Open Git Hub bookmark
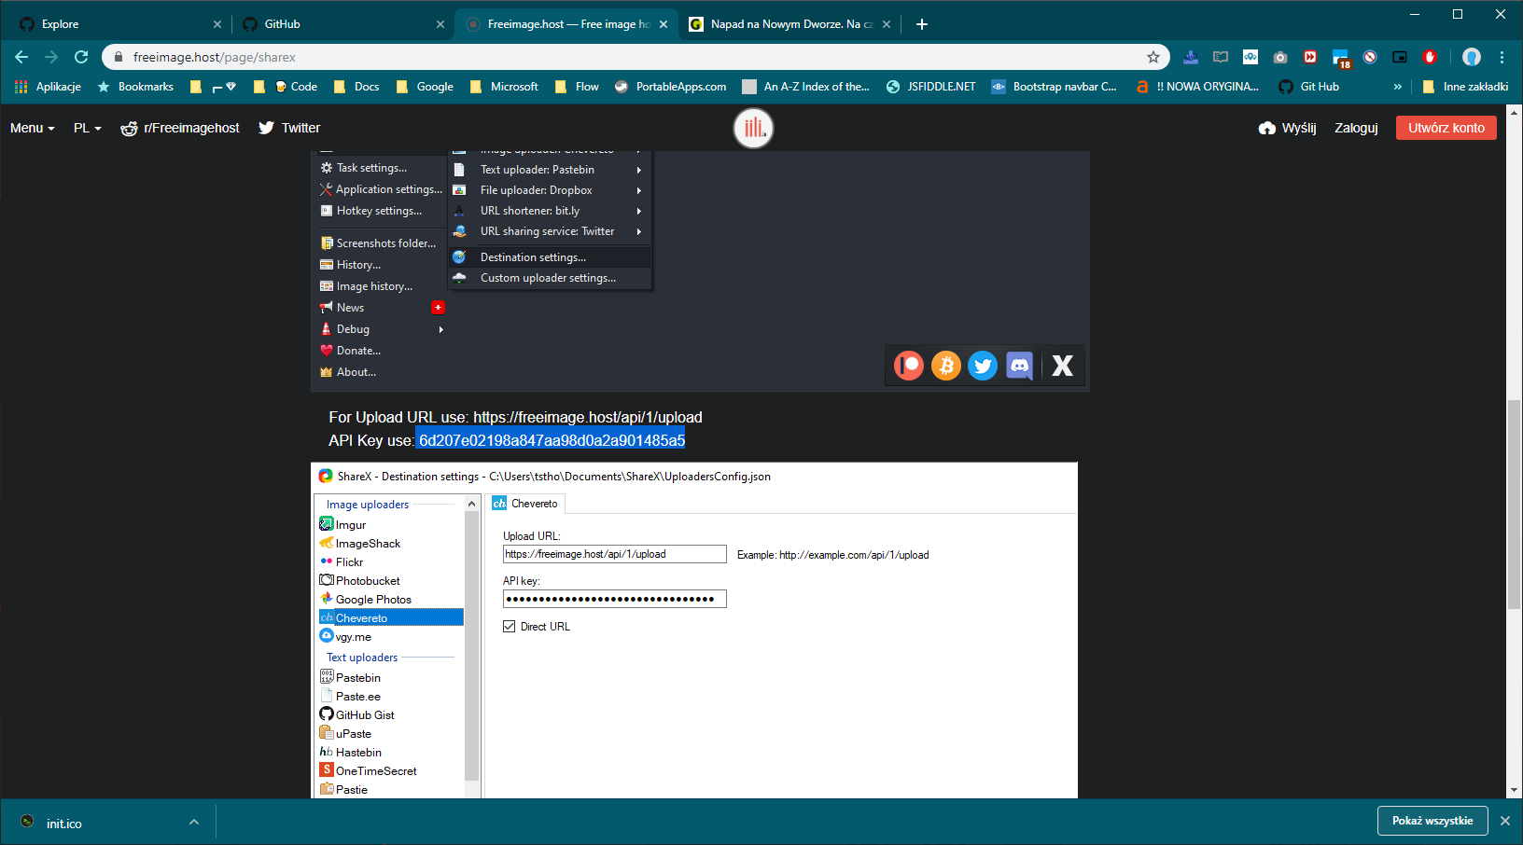Screen dimensions: 1523x845 click(1308, 87)
